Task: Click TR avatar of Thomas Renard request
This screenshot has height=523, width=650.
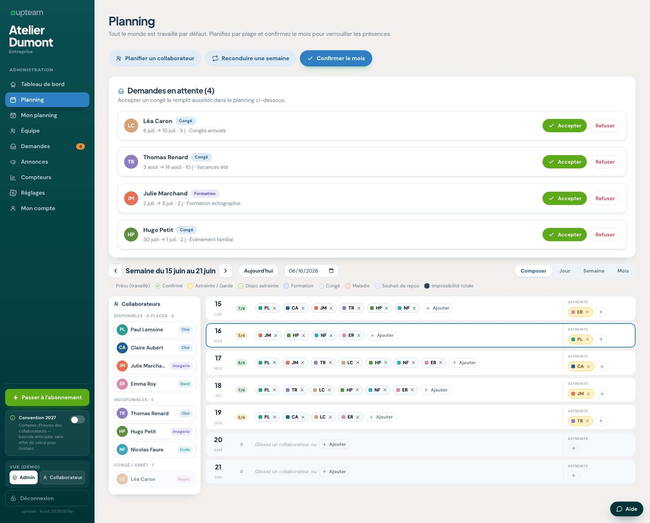Action: click(x=131, y=162)
